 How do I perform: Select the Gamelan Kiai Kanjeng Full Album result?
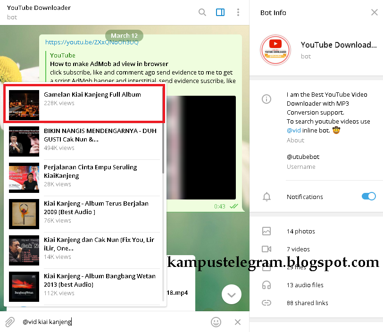pyautogui.click(x=84, y=104)
